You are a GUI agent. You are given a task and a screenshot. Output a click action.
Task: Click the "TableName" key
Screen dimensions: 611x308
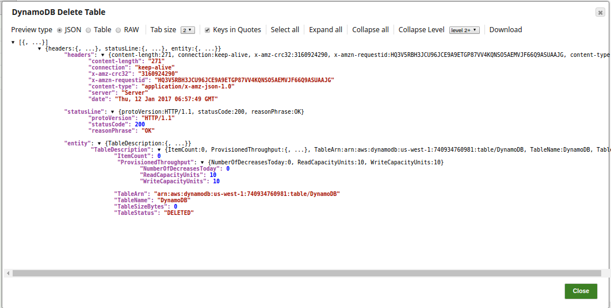pos(131,200)
